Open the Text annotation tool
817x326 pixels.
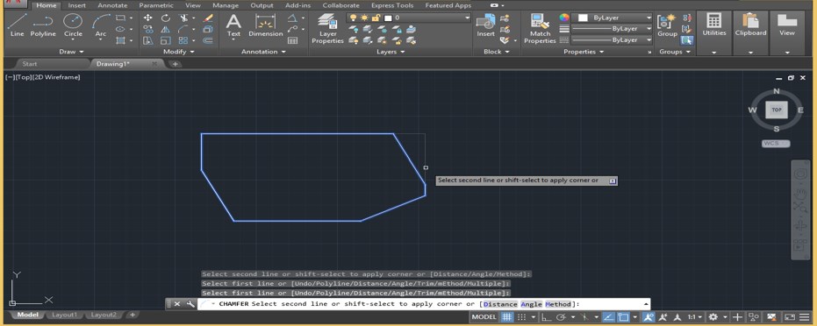point(233,25)
